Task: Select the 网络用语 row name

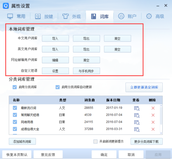Action: pyautogui.click(x=27, y=122)
